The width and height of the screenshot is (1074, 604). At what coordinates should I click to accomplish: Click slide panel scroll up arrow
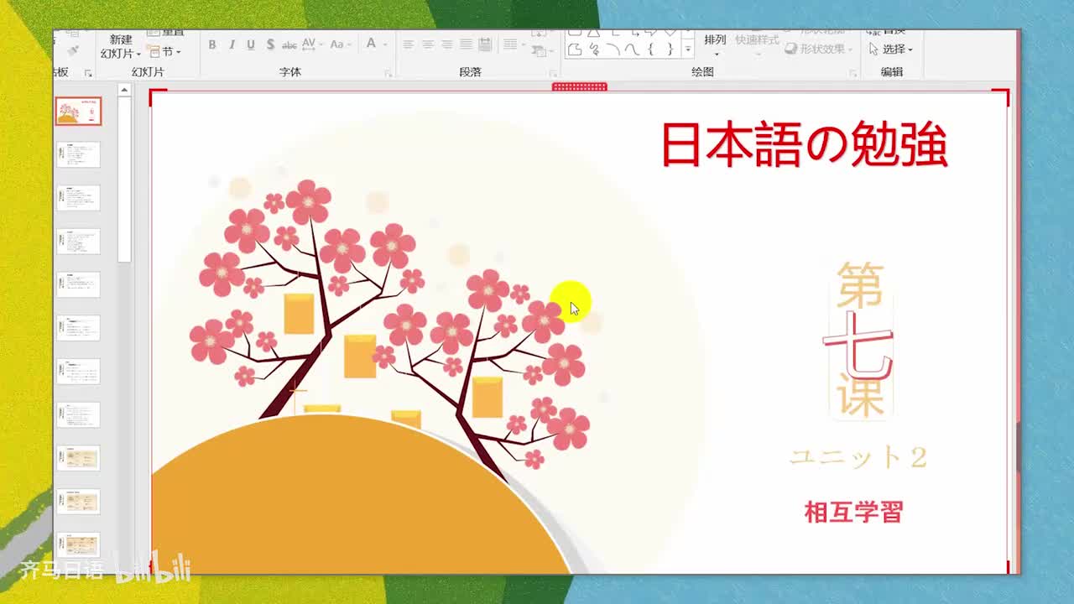click(x=124, y=90)
